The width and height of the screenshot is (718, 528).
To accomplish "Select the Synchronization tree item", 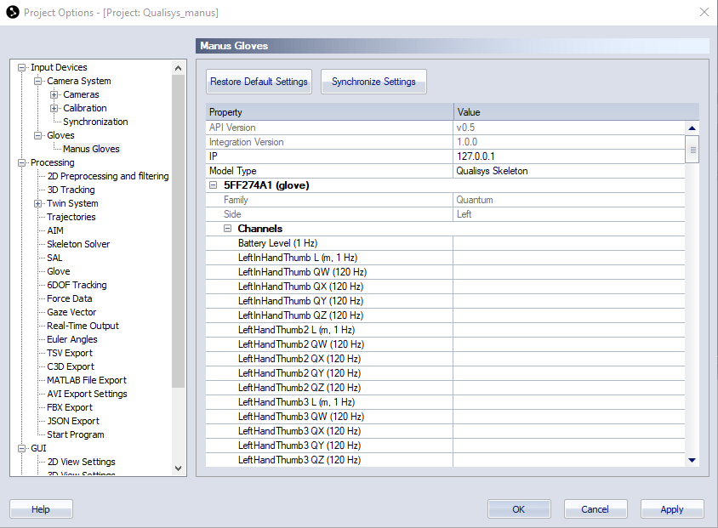I will point(95,122).
